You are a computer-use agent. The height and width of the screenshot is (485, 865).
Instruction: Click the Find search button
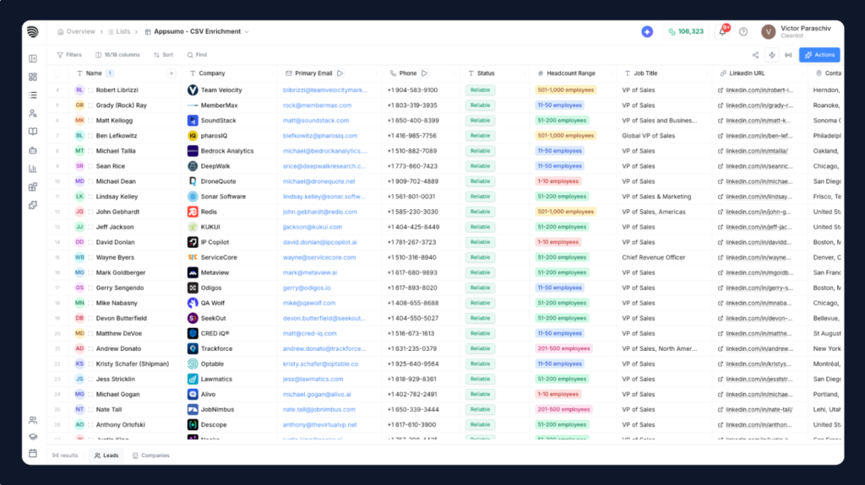coord(197,55)
